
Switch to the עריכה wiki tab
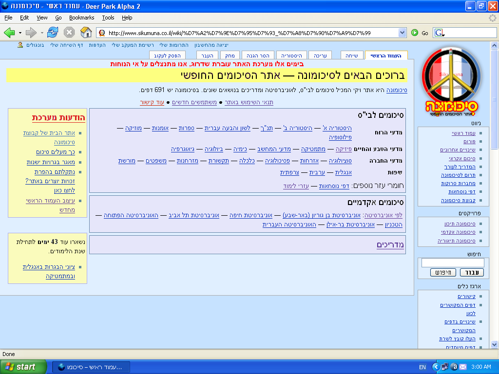pos(320,56)
